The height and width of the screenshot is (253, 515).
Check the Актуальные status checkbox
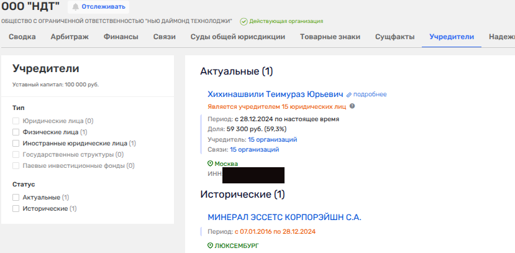coord(16,197)
